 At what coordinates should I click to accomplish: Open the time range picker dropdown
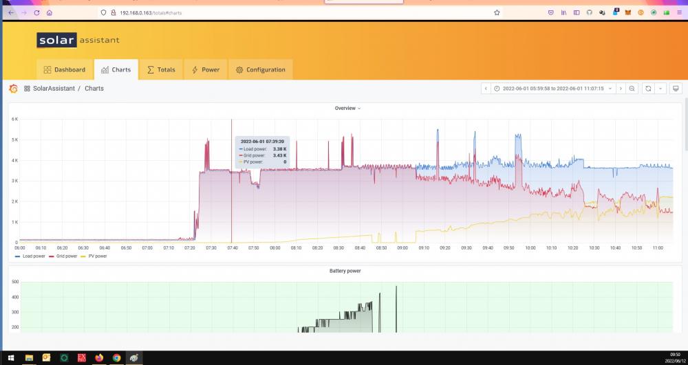[553, 89]
